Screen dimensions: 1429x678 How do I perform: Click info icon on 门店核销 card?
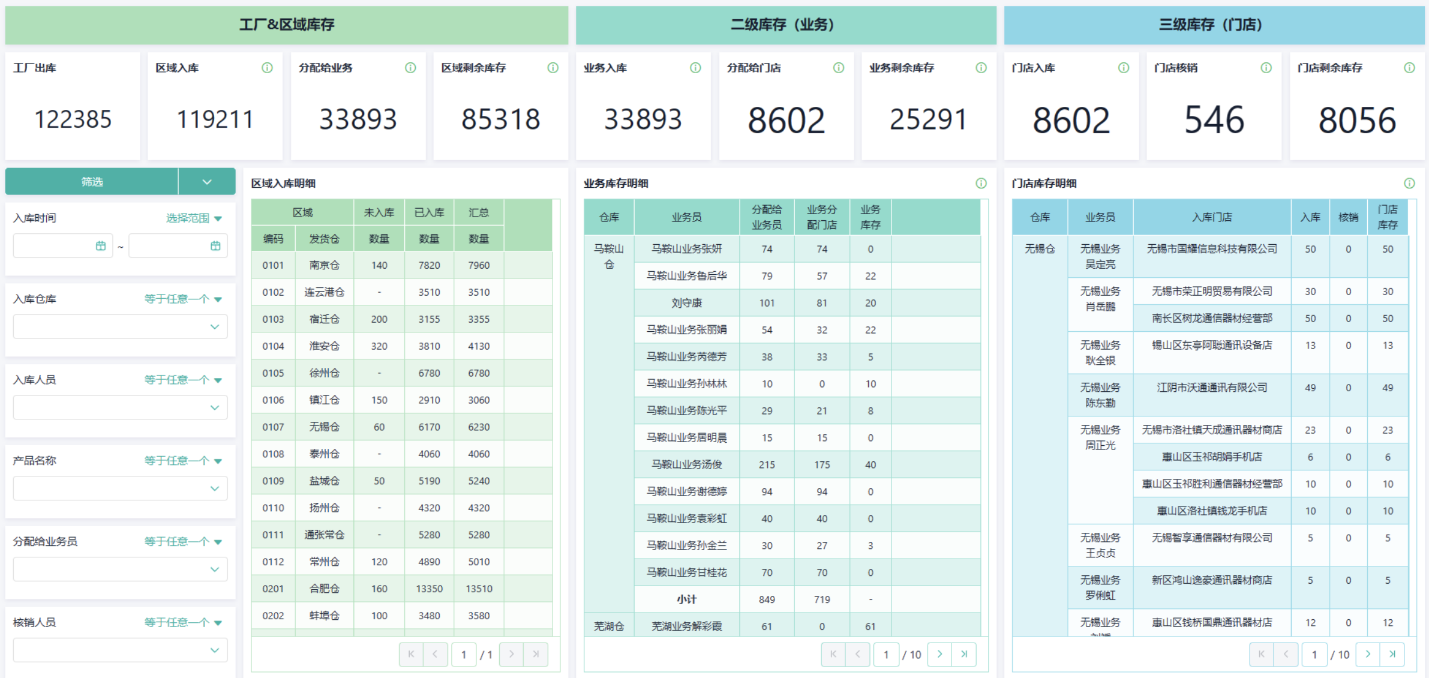pyautogui.click(x=1266, y=68)
